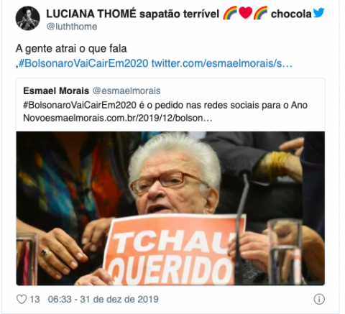The image size is (345, 314).
Task: Open hashtag #BolsonaroVaiCairEm2020 in main tweet
Action: coord(83,63)
